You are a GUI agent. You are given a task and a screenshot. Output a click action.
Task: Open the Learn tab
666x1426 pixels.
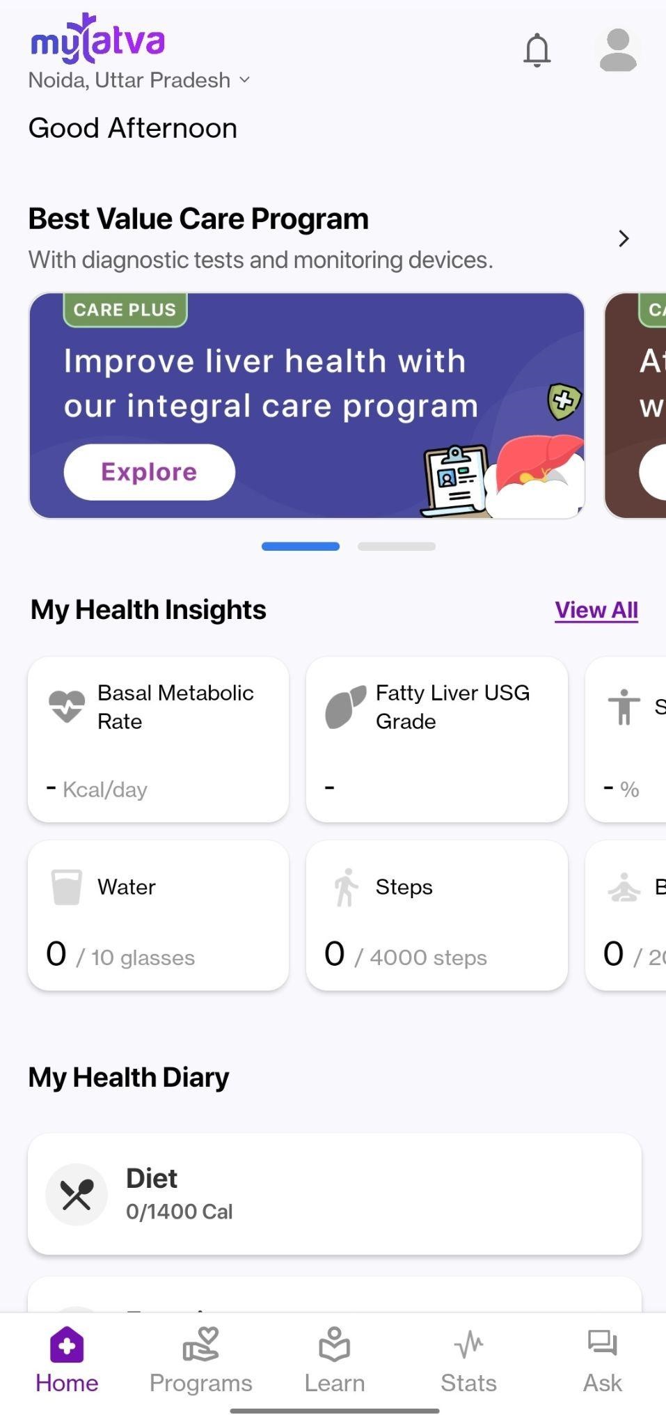click(x=334, y=1359)
